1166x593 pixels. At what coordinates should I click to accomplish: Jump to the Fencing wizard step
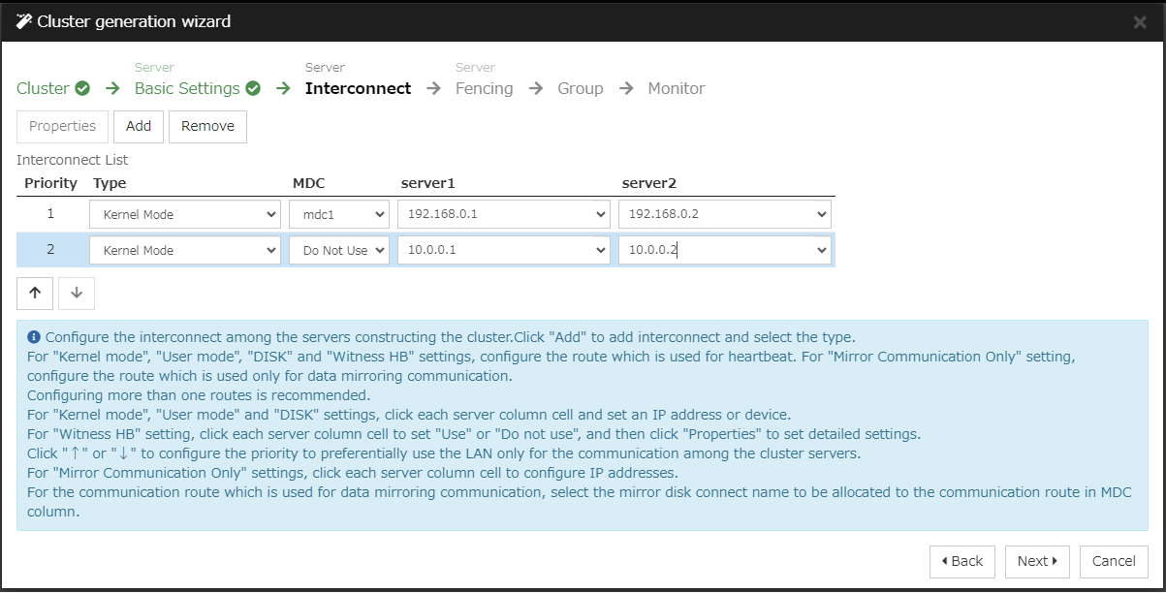click(x=484, y=88)
